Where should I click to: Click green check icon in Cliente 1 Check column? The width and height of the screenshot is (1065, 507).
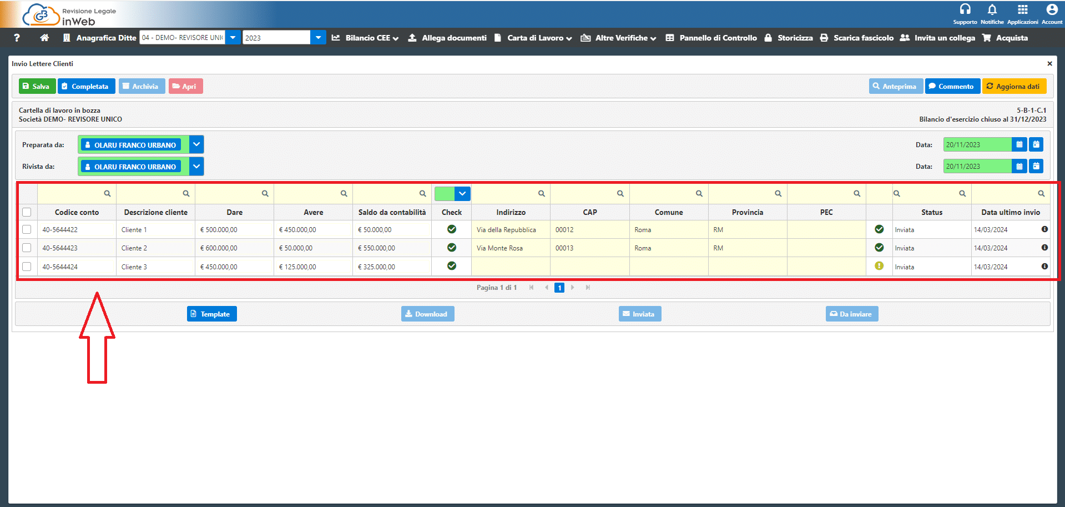click(452, 229)
